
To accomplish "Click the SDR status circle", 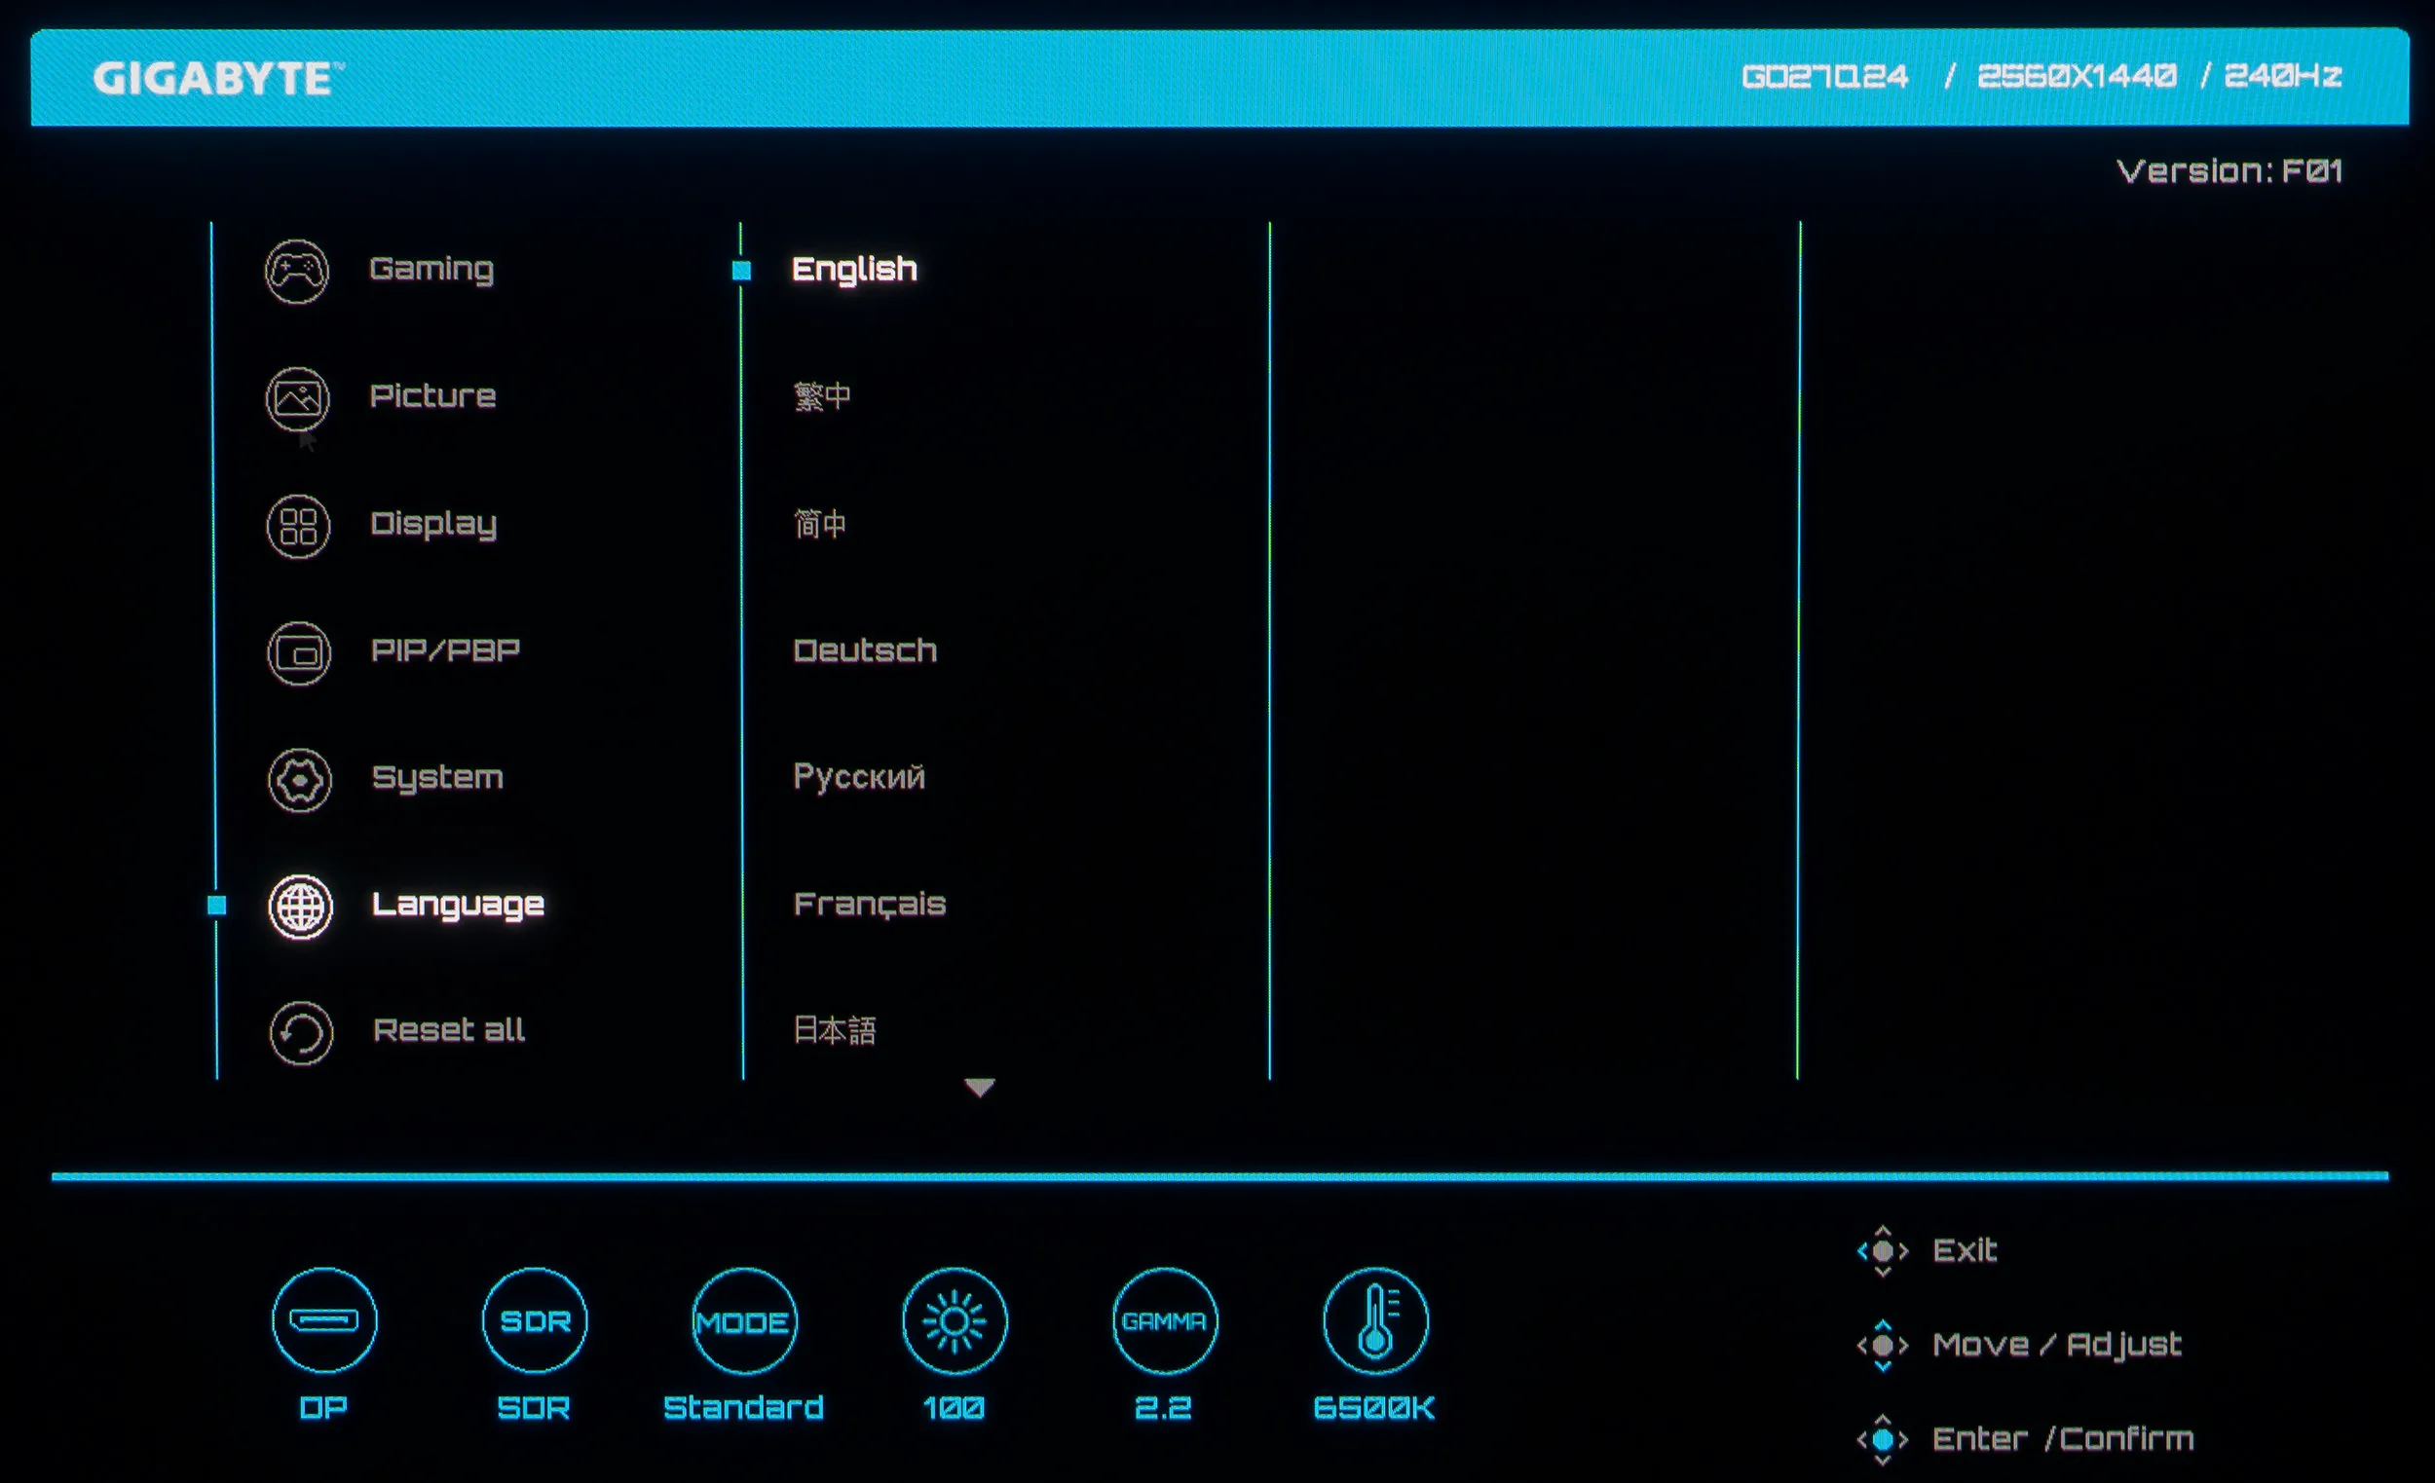I will [x=535, y=1321].
